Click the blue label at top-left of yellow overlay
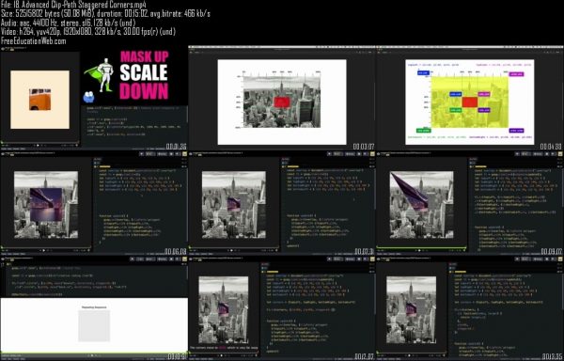The image size is (564, 361). [423, 73]
